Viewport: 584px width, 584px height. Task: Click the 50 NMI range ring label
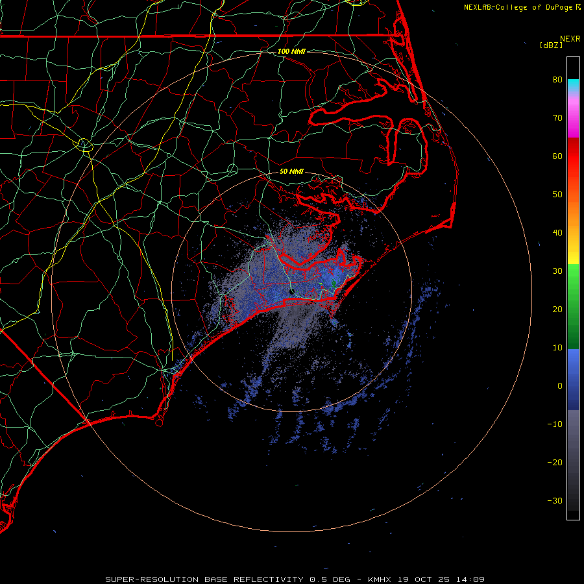tap(291, 172)
